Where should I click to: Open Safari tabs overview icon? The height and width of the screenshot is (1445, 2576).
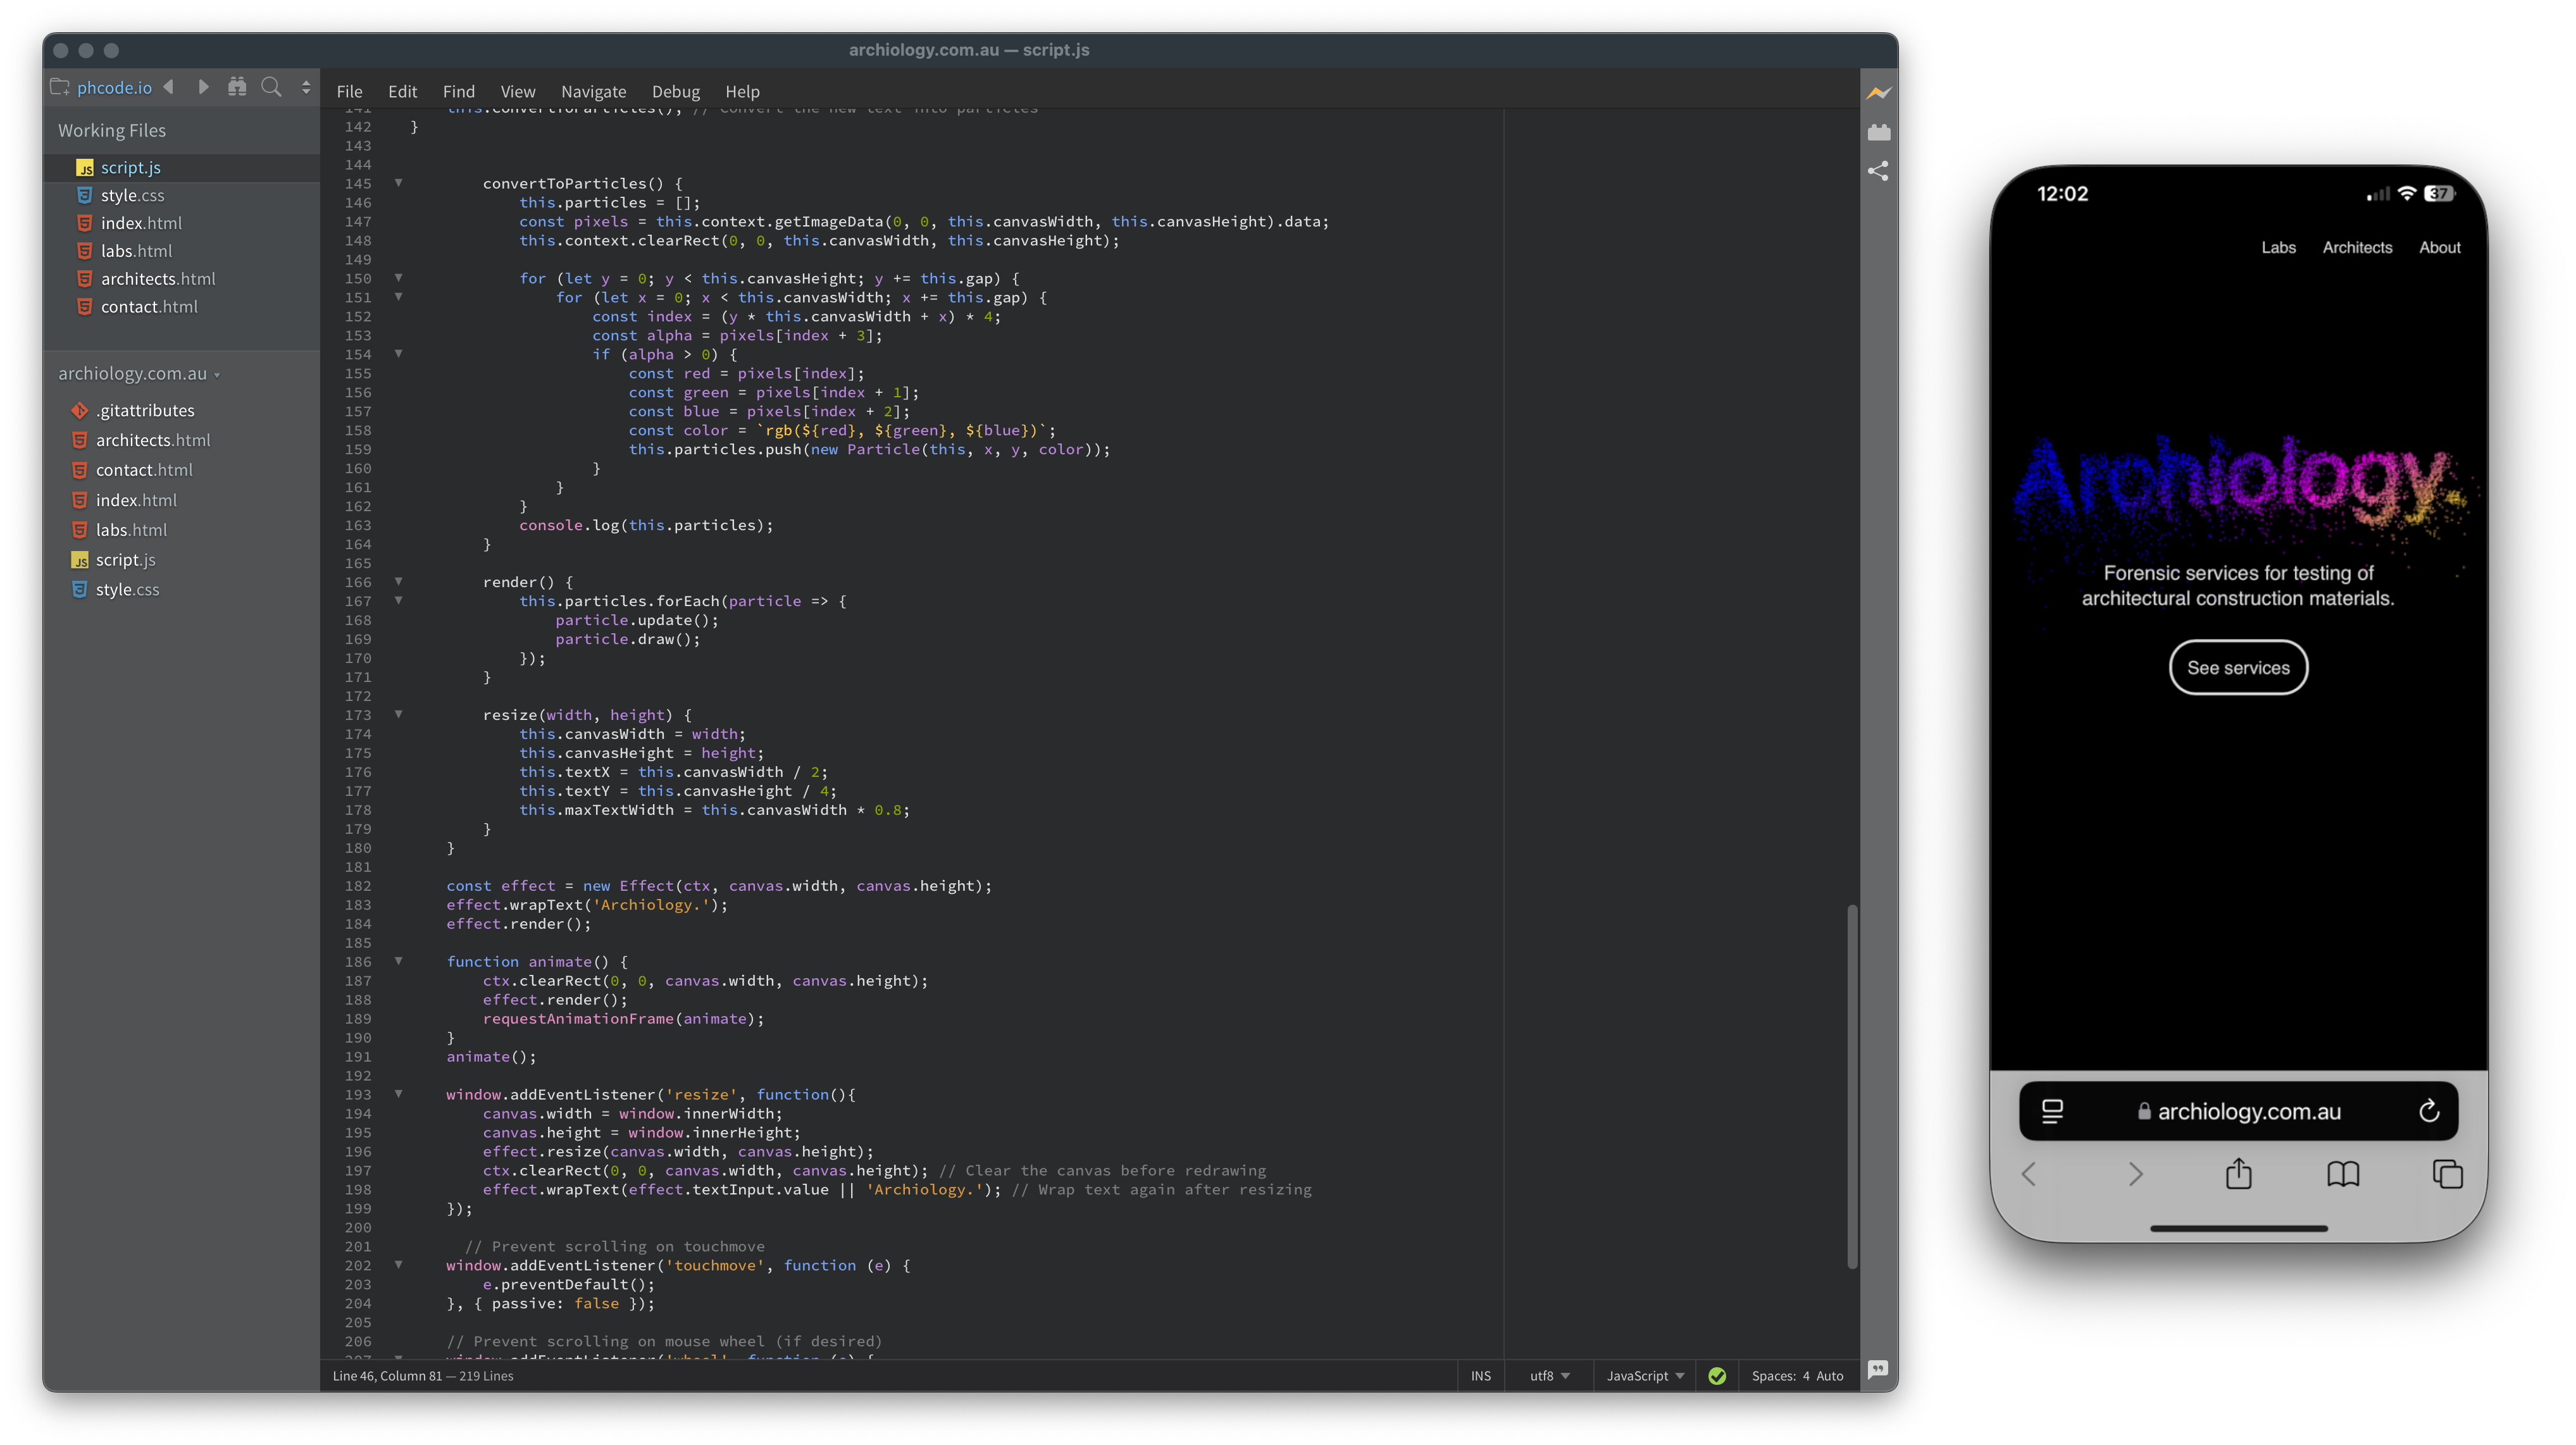pyautogui.click(x=2447, y=1174)
